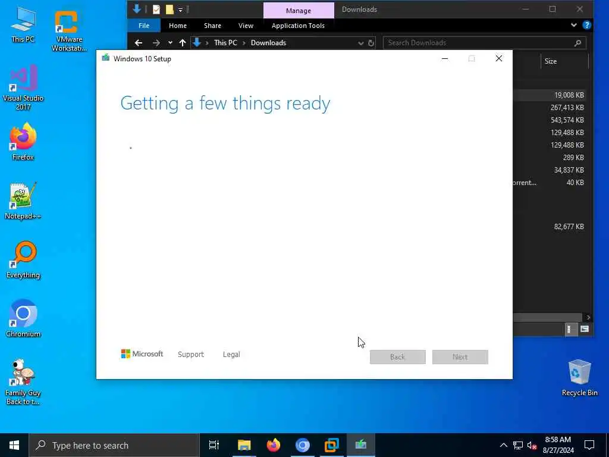
Task: Open VMware Workstation from the taskbar
Action: point(332,445)
